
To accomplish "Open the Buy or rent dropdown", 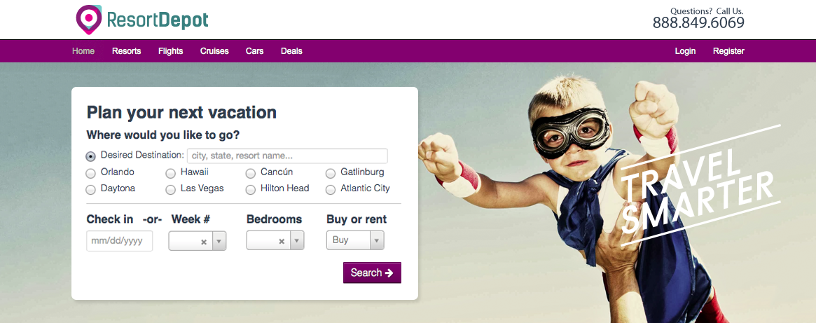I will coord(355,241).
